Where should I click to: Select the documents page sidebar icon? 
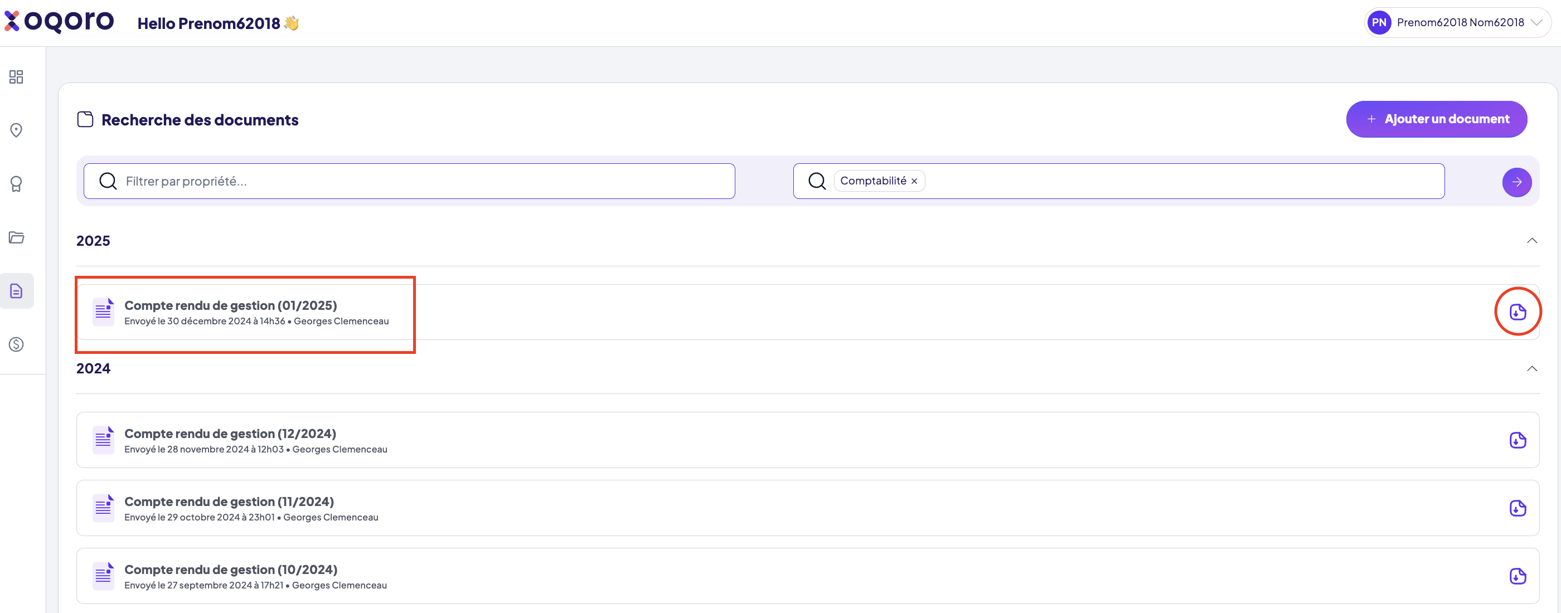pos(16,291)
